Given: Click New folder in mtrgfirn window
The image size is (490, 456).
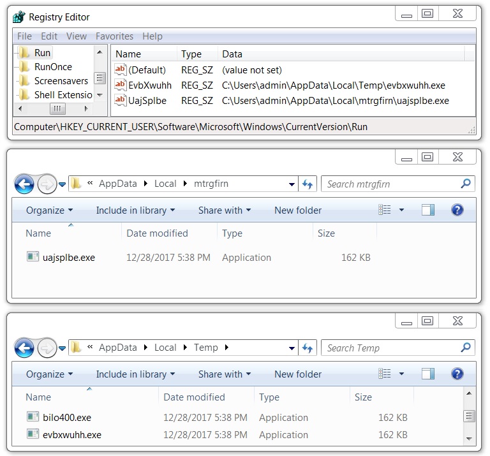Looking at the screenshot, I should click(298, 210).
